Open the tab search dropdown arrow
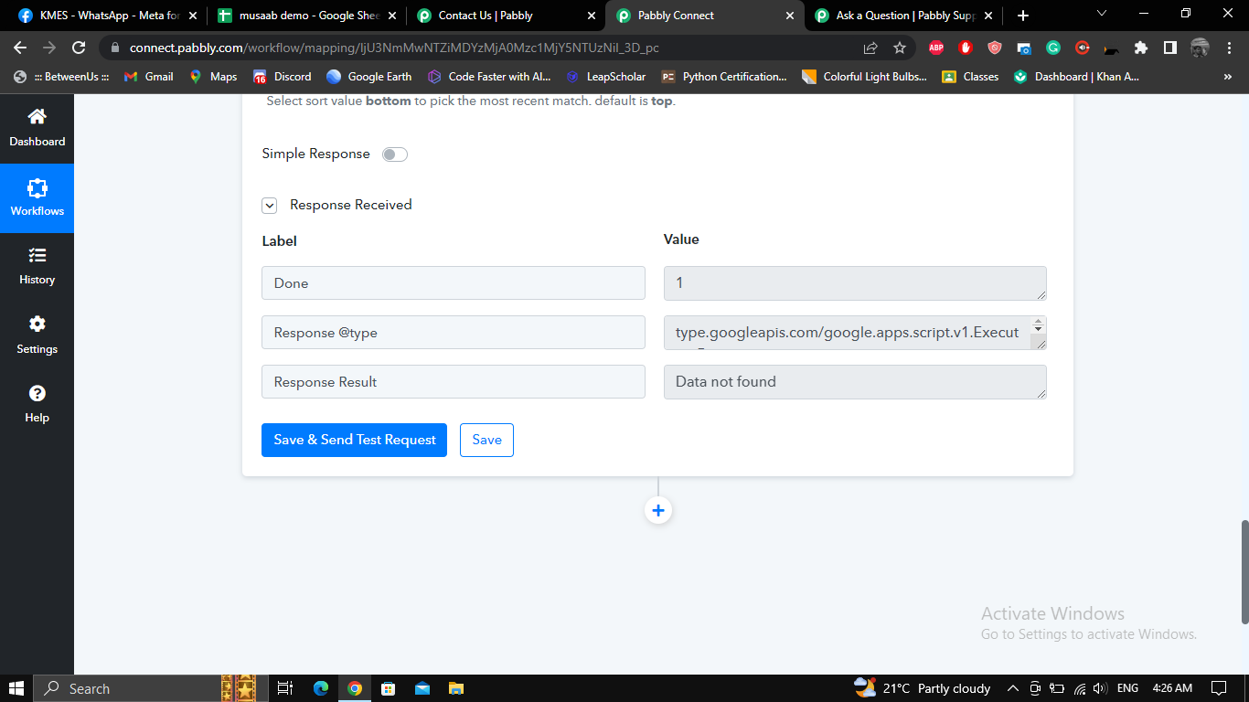This screenshot has width=1249, height=702. click(x=1102, y=14)
